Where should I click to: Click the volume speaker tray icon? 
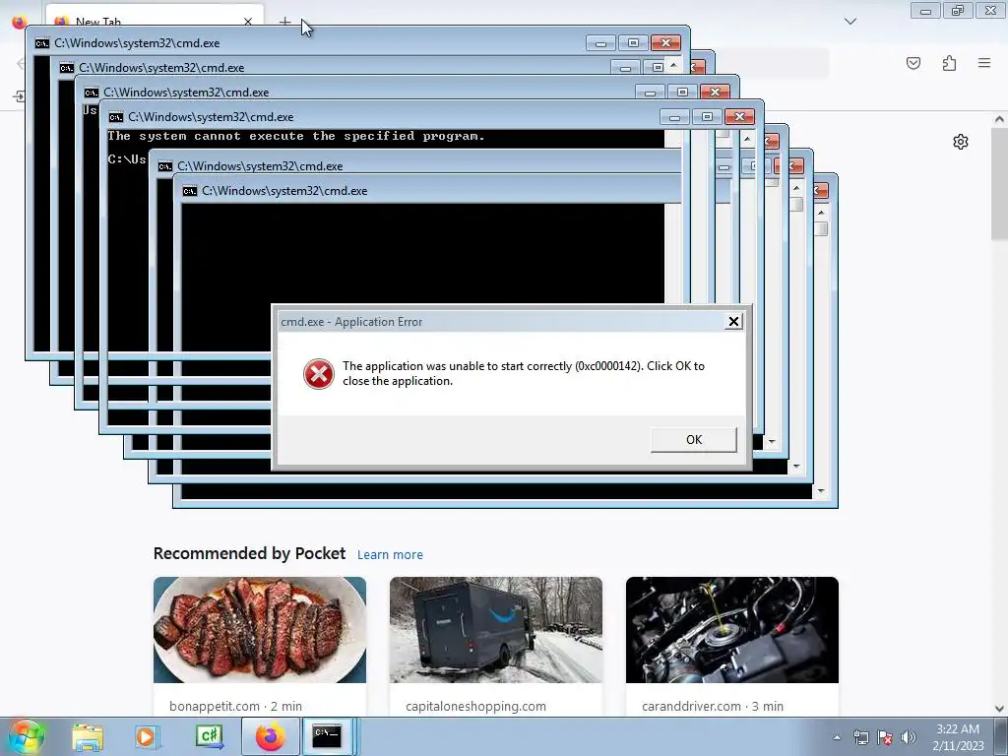[908, 737]
